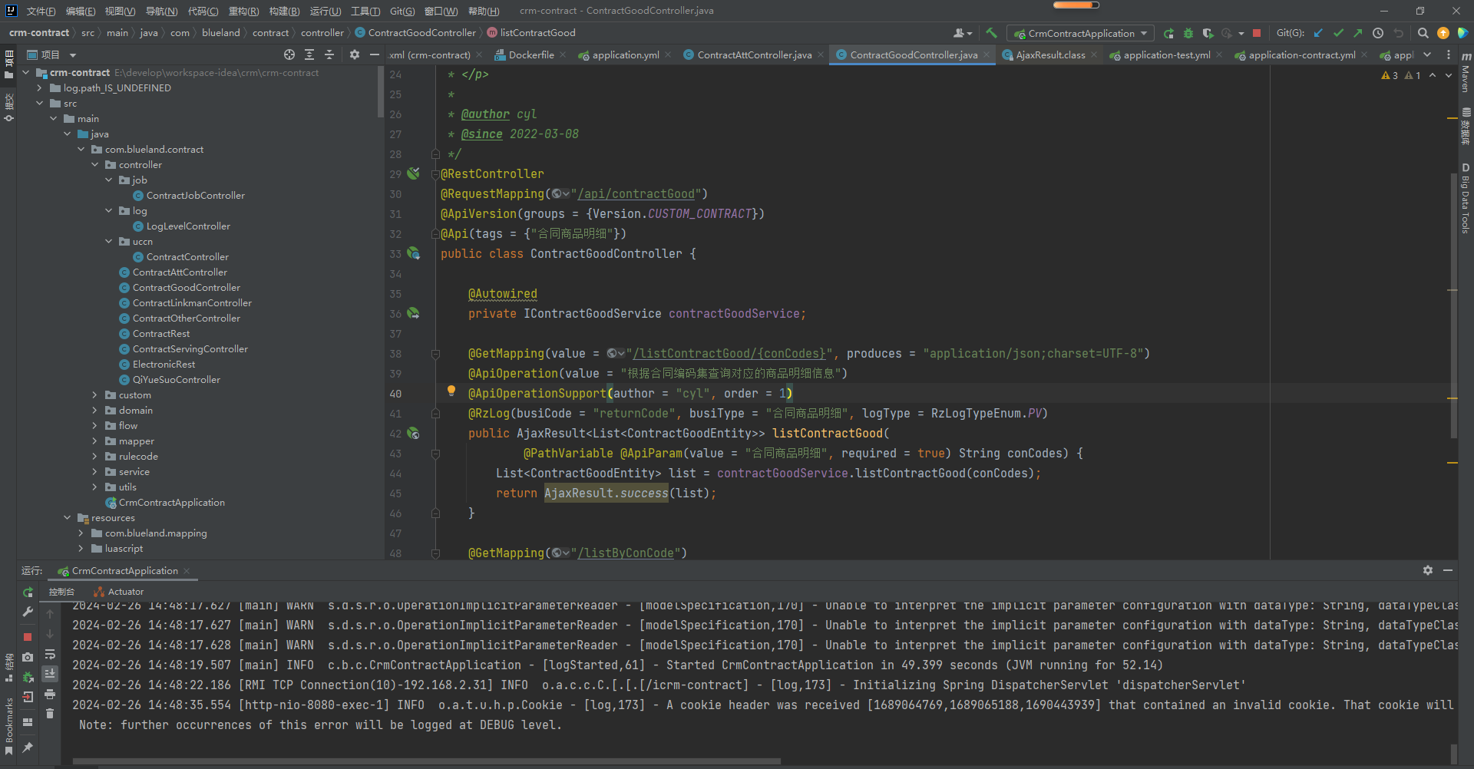Toggle the pin tab icon in run panel
The height and width of the screenshot is (769, 1474).
click(28, 747)
